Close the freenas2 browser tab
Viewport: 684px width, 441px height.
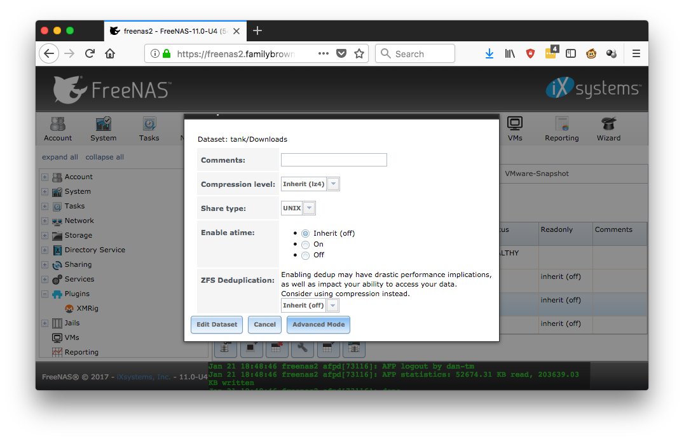236,31
